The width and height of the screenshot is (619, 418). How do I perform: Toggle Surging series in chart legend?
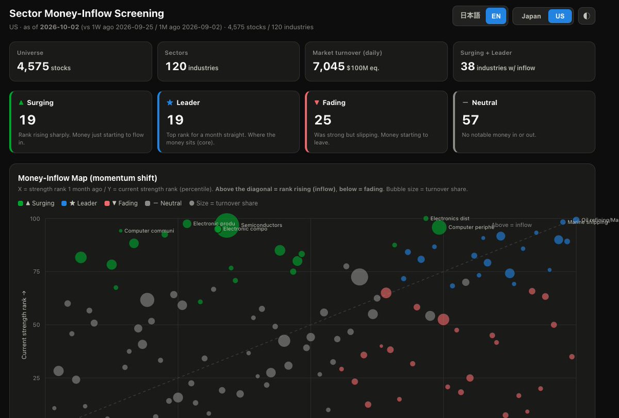tap(36, 203)
